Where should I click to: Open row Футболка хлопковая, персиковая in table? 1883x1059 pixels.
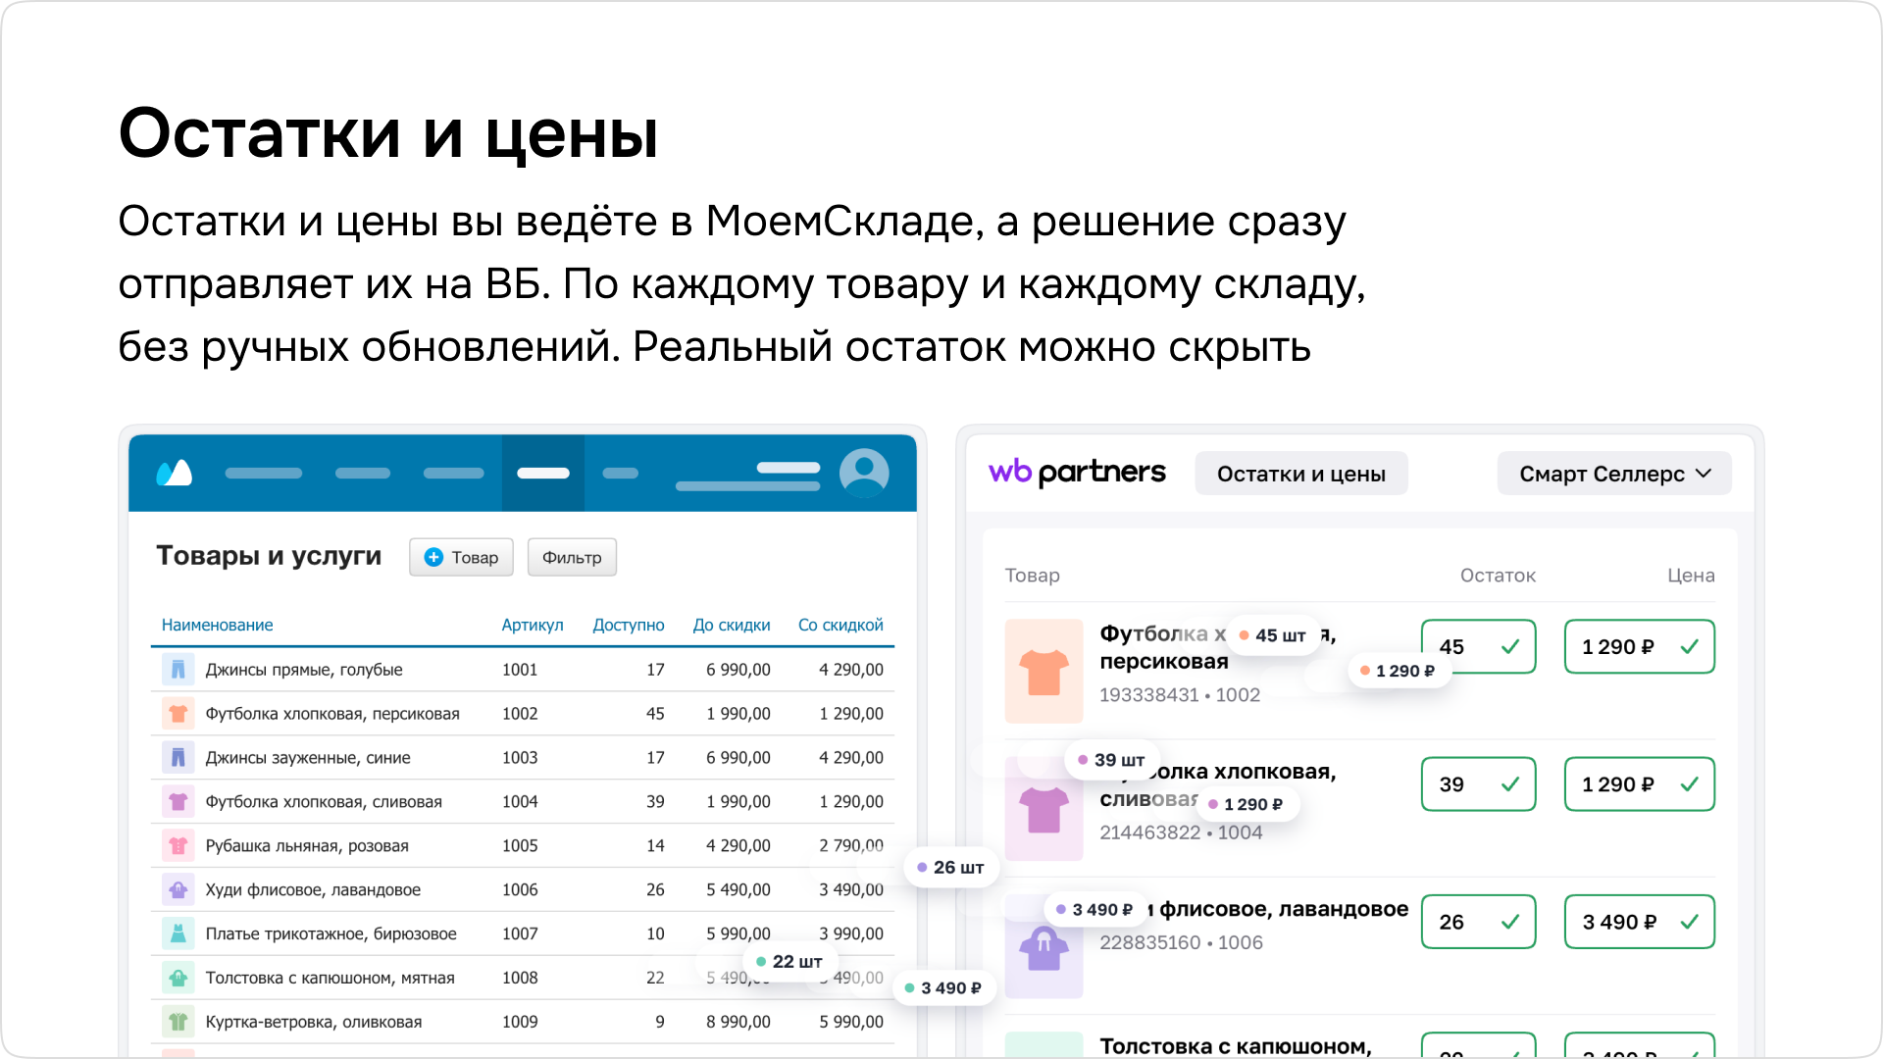[523, 713]
